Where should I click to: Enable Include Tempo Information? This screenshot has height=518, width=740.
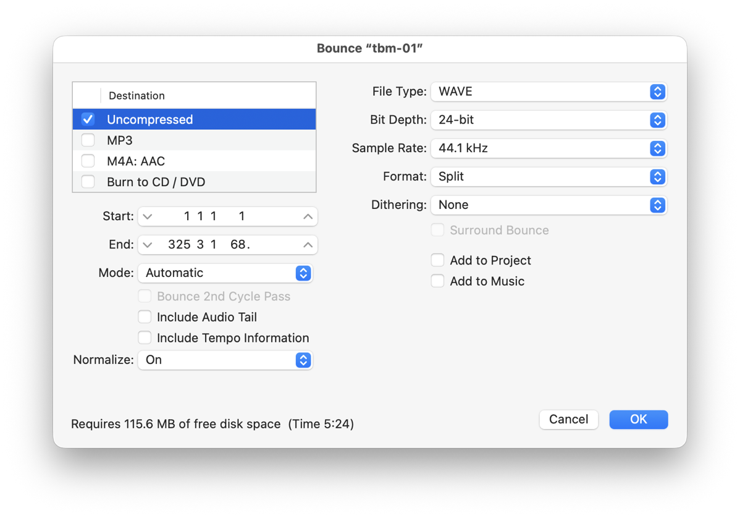pos(145,338)
